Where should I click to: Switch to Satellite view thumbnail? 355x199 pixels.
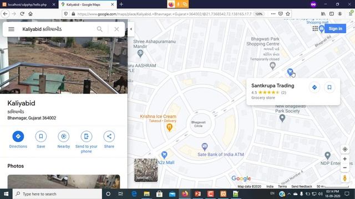(146, 170)
